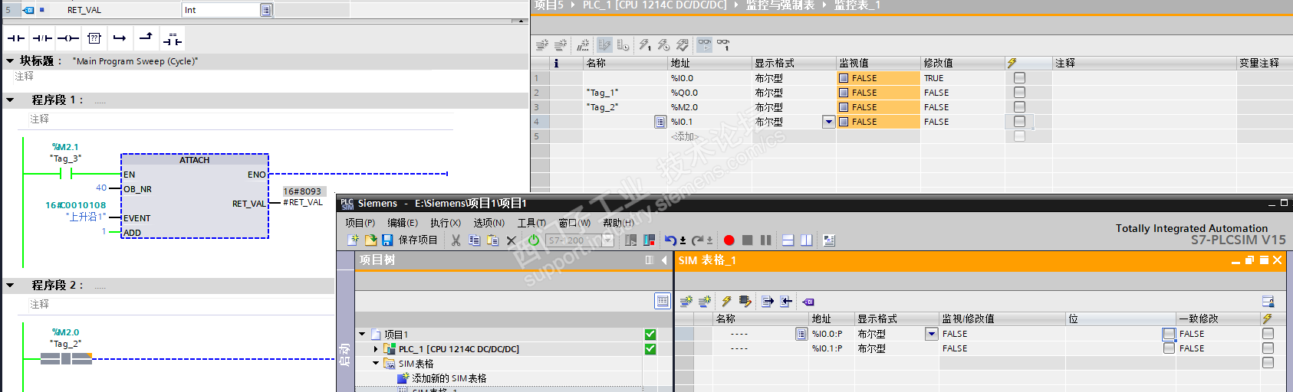Viewport: 1293px width, 392px height.
Task: Toggle the bit checkbox for %I0.0:P in SIM table
Action: pos(1169,334)
